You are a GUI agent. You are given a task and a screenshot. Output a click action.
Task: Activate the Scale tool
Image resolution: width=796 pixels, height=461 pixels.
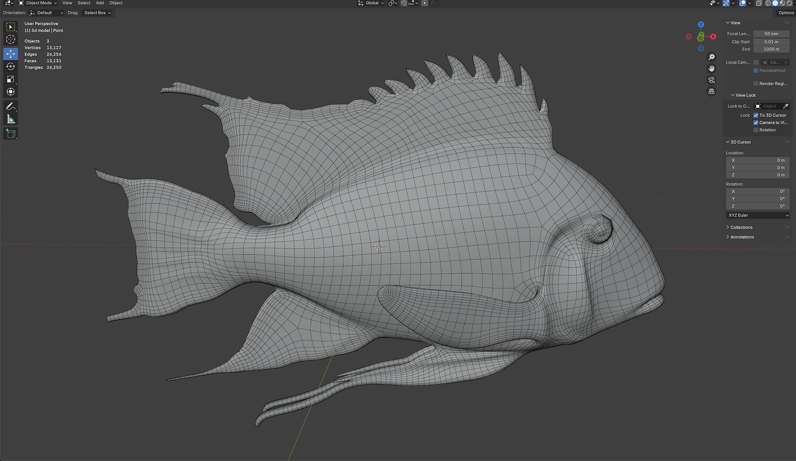point(11,79)
